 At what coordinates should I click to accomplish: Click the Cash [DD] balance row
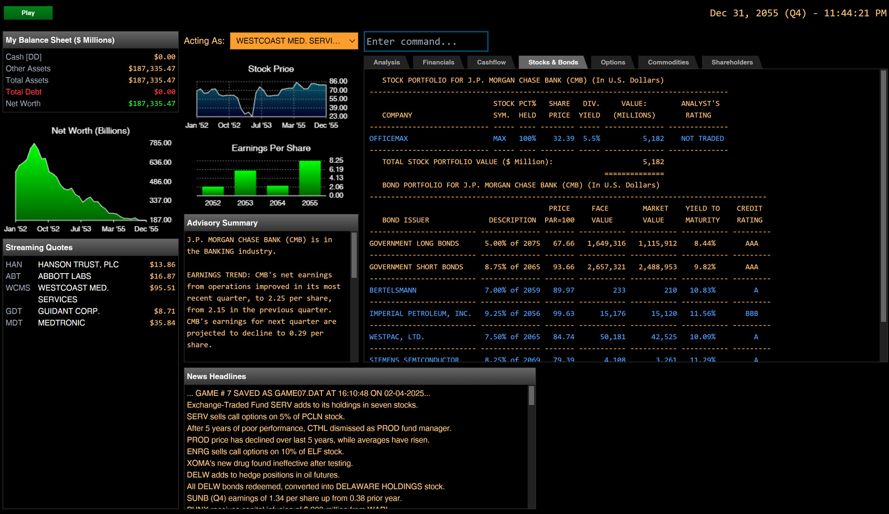(x=90, y=57)
